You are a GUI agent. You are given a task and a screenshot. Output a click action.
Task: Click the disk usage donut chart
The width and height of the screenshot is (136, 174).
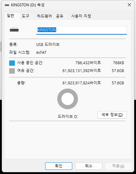point(68,99)
